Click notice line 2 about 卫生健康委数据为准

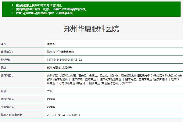(49, 9)
